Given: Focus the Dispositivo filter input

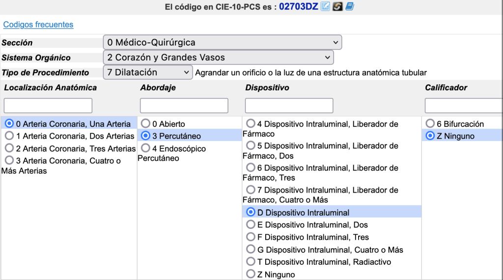Looking at the screenshot, I should 289,106.
